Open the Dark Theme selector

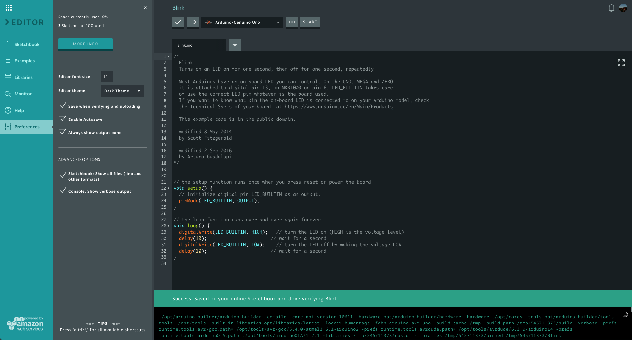pyautogui.click(x=122, y=91)
